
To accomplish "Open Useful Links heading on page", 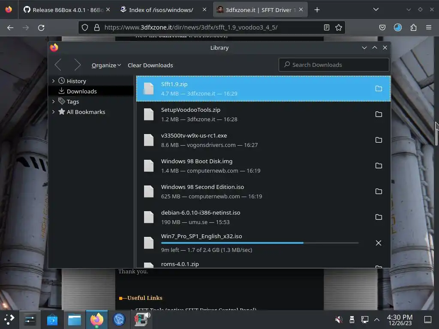I will click(144, 298).
